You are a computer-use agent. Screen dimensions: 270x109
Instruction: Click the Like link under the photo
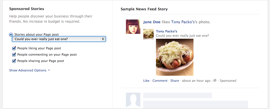coord(146,81)
